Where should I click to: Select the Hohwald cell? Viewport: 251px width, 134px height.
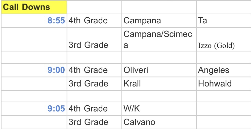(215, 83)
